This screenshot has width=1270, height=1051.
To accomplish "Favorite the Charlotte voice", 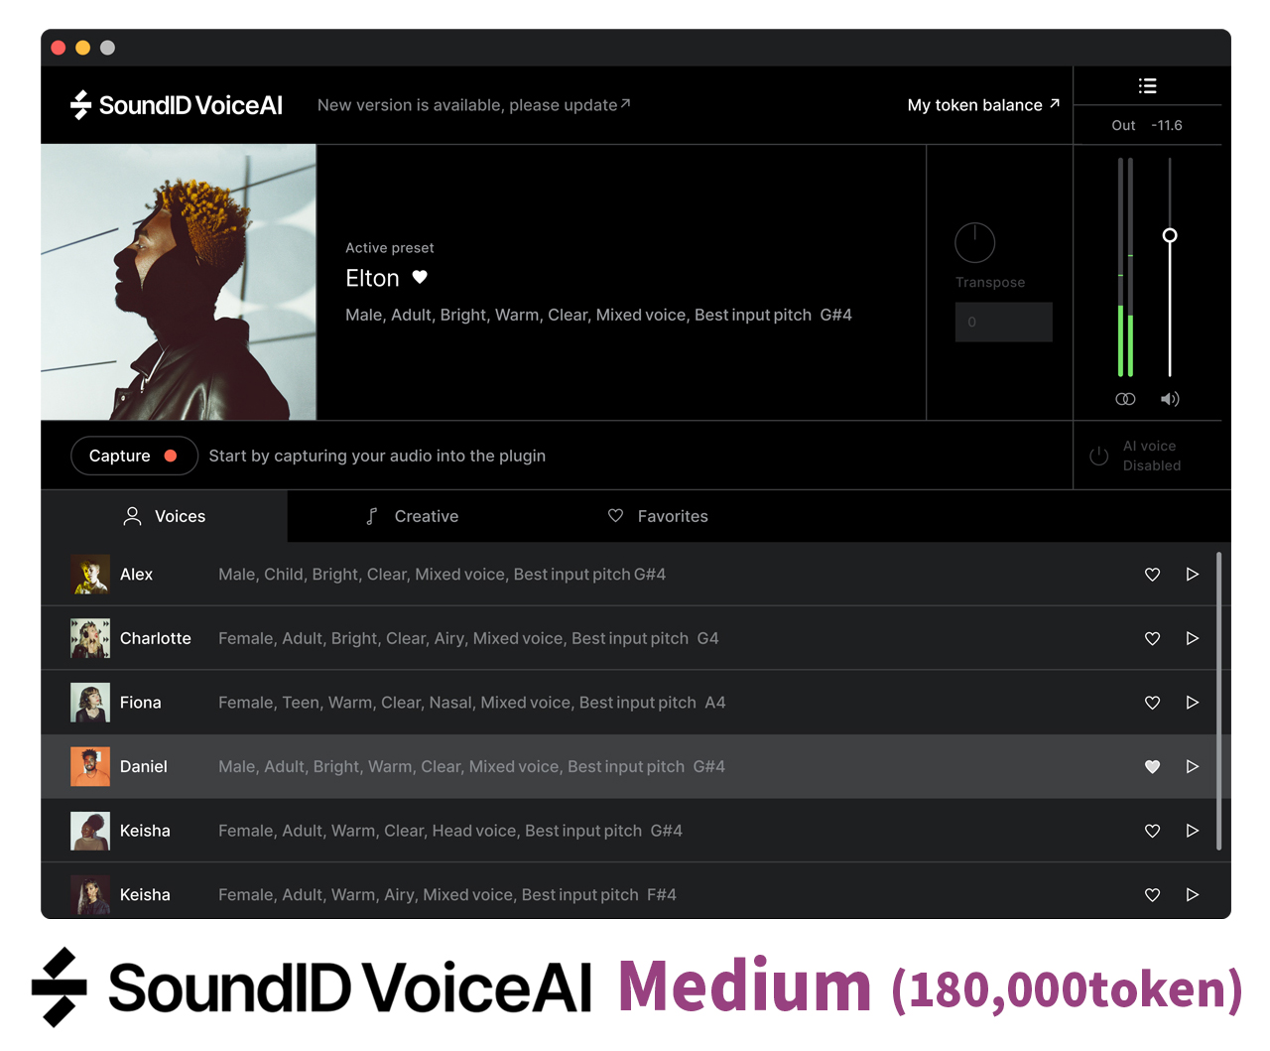I will click(1152, 638).
